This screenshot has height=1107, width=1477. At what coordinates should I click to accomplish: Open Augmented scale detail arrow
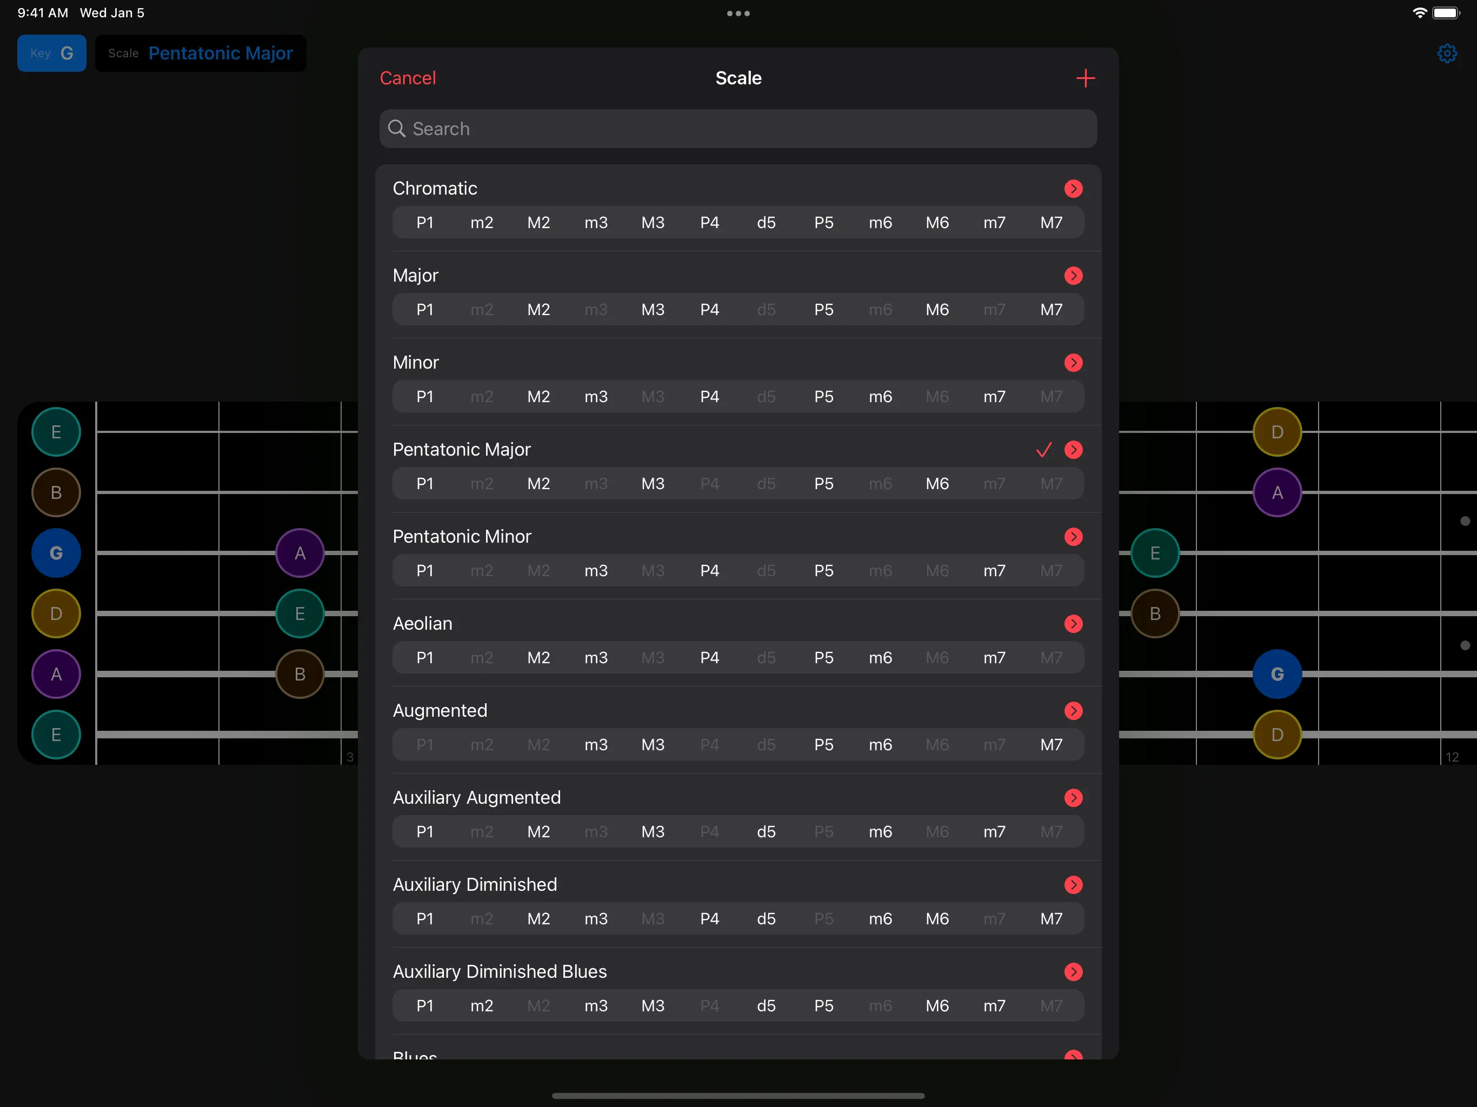pos(1073,710)
